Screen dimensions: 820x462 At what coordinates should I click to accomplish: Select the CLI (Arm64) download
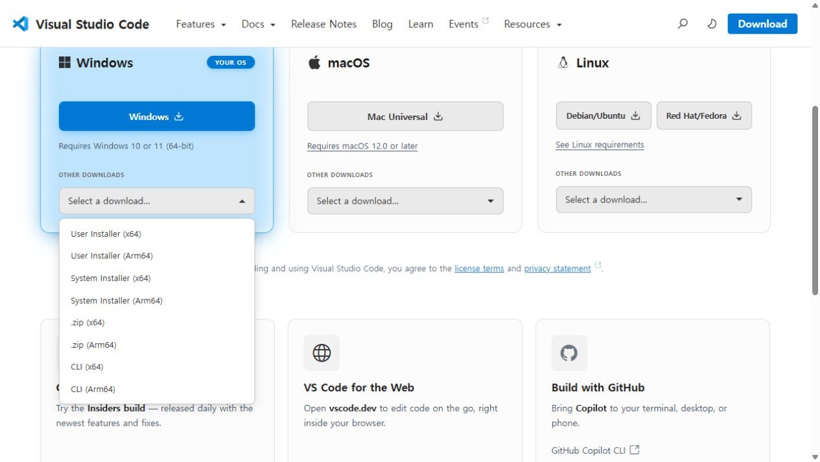tap(157, 389)
